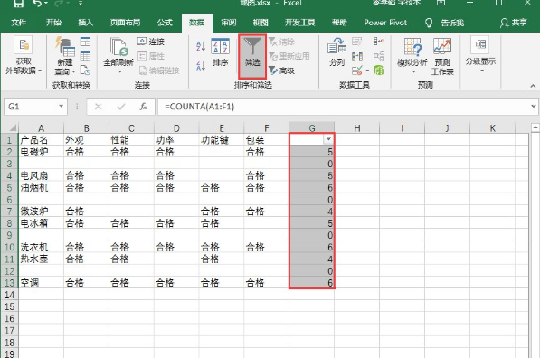This screenshot has height=358, width=540.
Task: Click the Flash Fill icon in Data Tools
Action: click(356, 42)
